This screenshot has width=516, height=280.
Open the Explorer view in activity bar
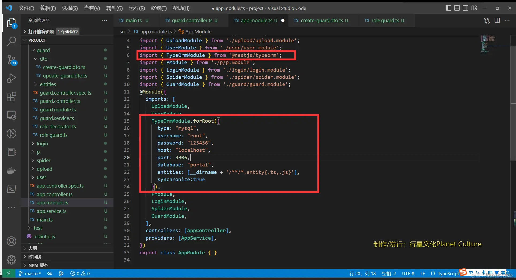pos(11,23)
